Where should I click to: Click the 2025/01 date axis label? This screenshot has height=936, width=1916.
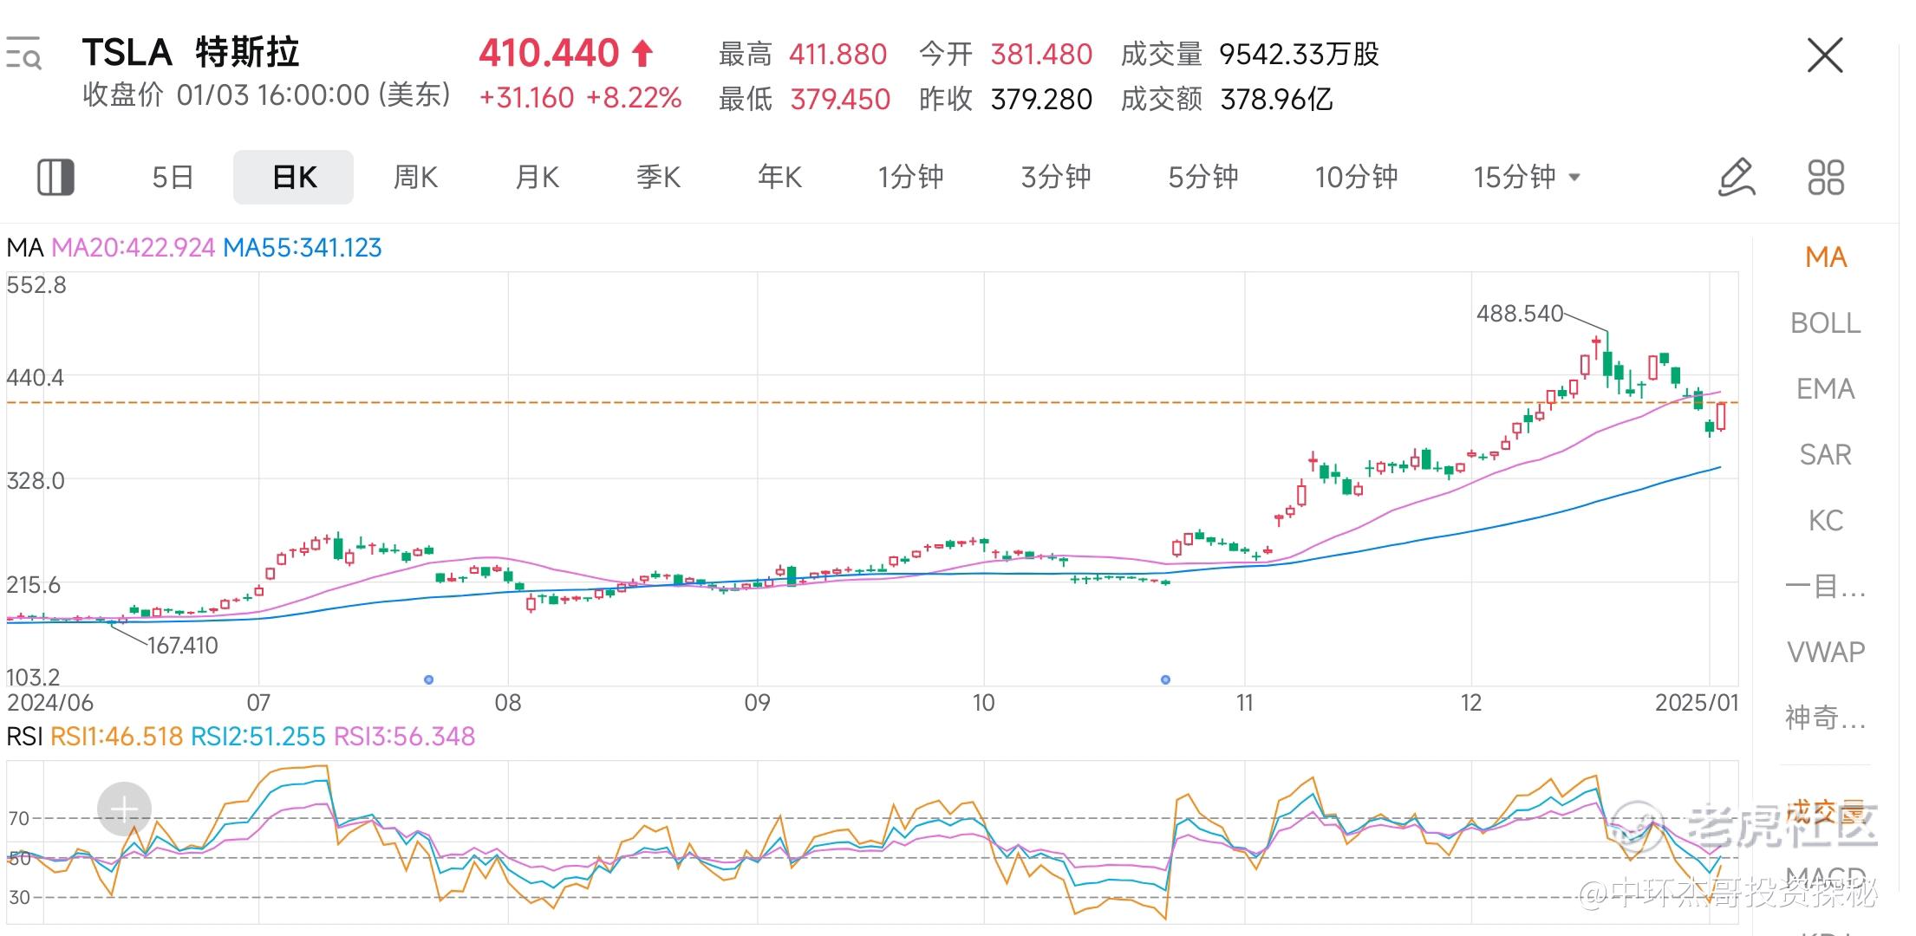coord(1697,703)
